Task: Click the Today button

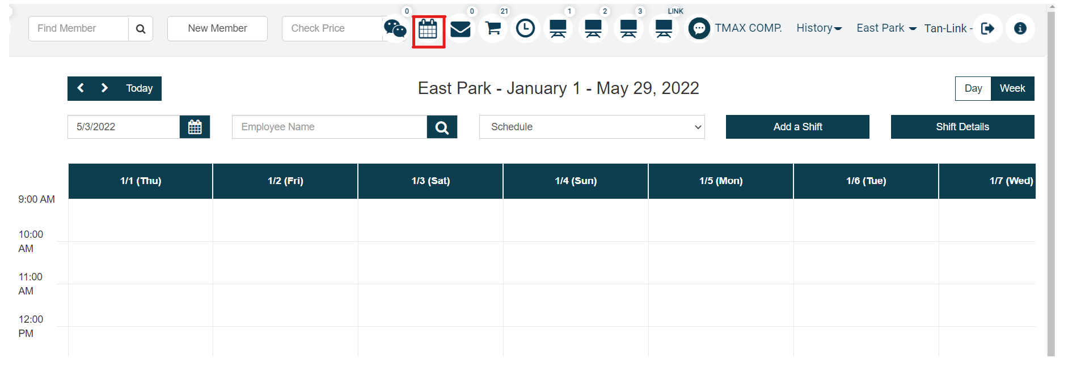Action: pyautogui.click(x=139, y=88)
